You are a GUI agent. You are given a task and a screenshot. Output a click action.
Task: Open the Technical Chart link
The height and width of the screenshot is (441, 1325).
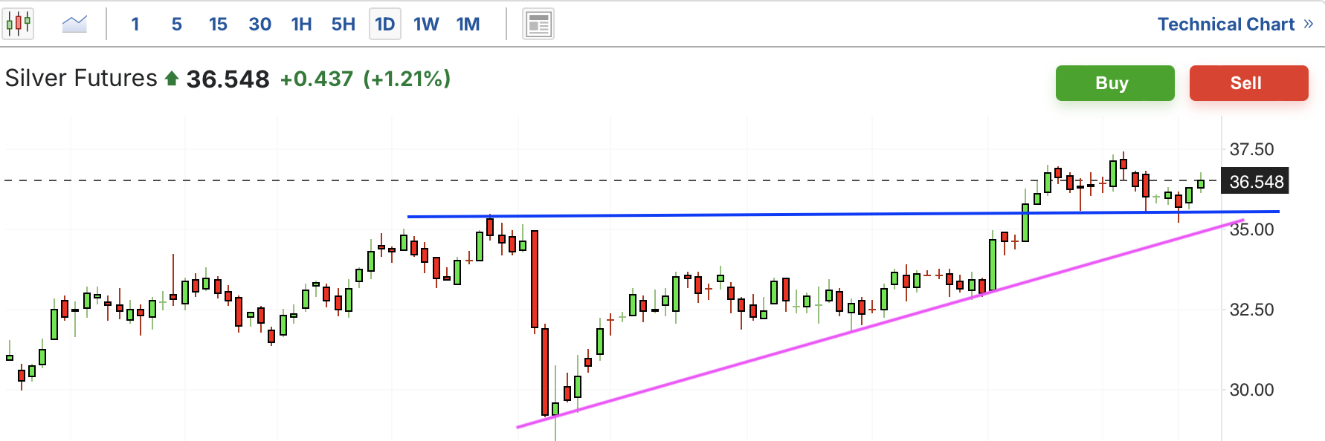click(x=1226, y=24)
